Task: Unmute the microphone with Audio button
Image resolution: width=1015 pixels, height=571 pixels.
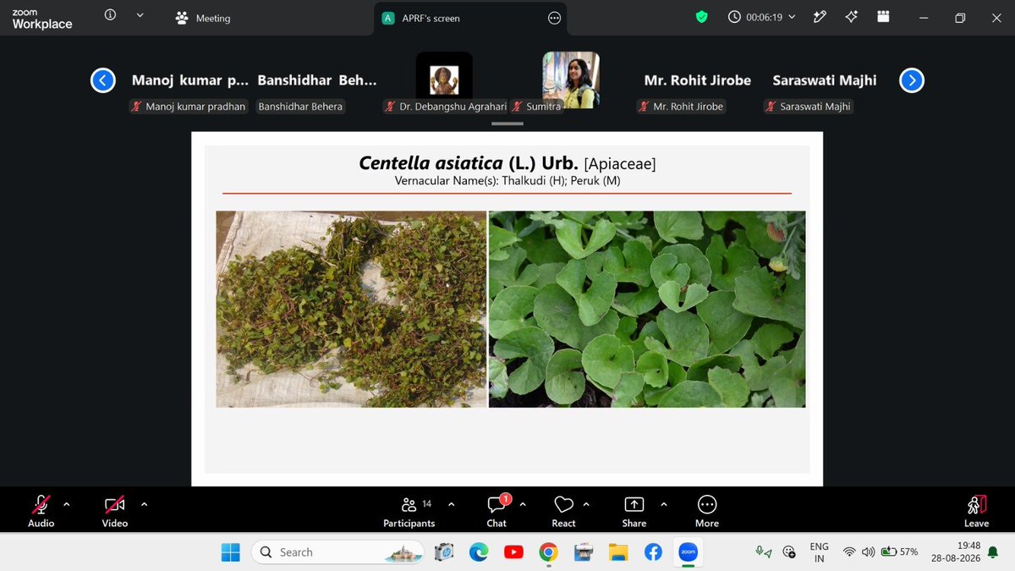Action: pyautogui.click(x=41, y=511)
